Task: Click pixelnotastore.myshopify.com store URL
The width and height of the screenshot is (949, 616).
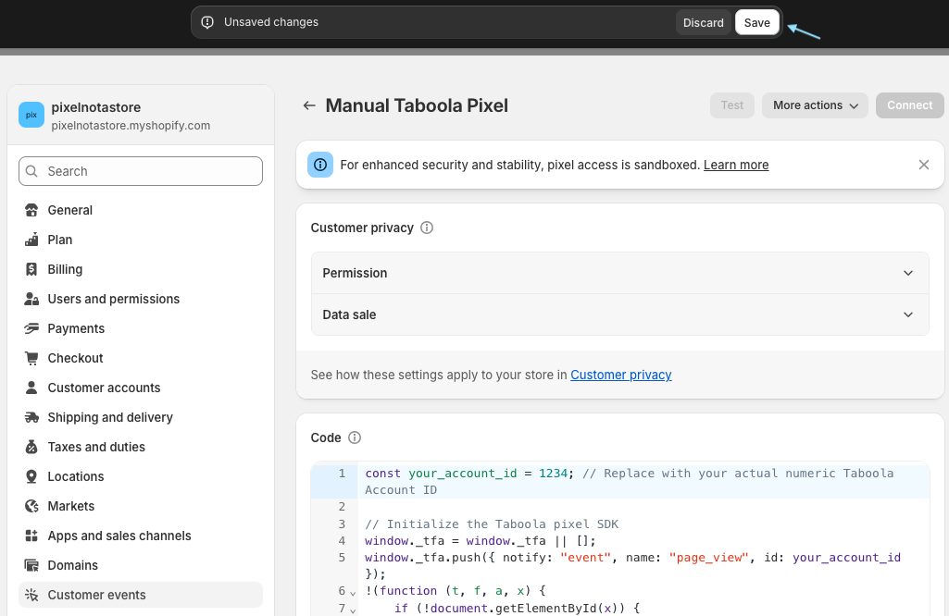Action: (131, 126)
